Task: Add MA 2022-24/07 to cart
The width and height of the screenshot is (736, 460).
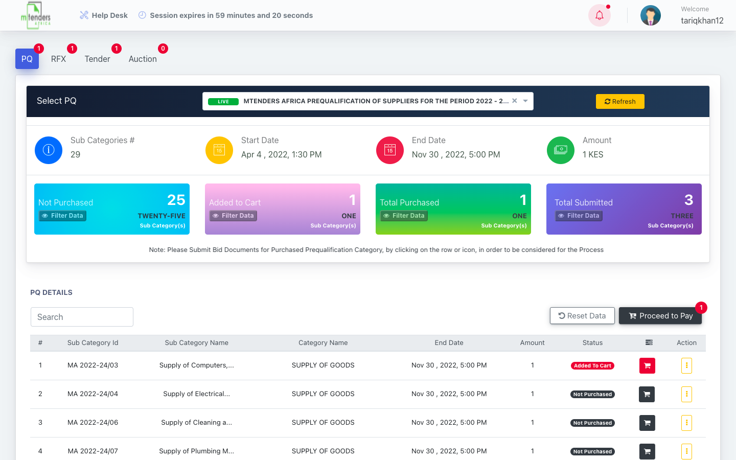Action: (647, 451)
